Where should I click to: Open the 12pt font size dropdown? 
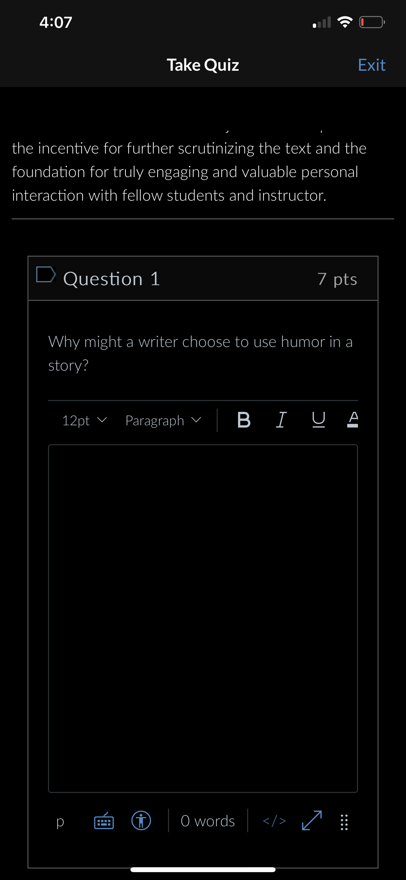84,421
